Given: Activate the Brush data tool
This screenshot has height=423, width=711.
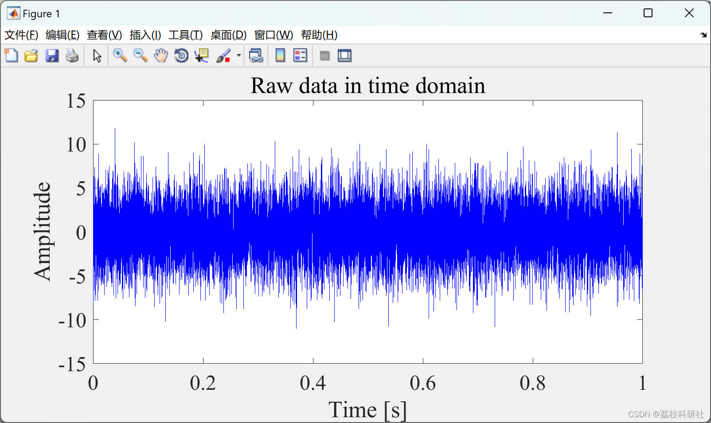Looking at the screenshot, I should click(x=223, y=56).
